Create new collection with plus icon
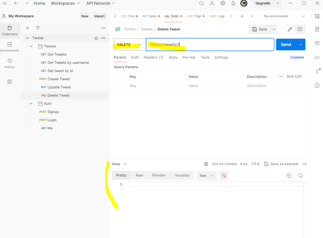The width and height of the screenshot is (323, 238). (28, 28)
